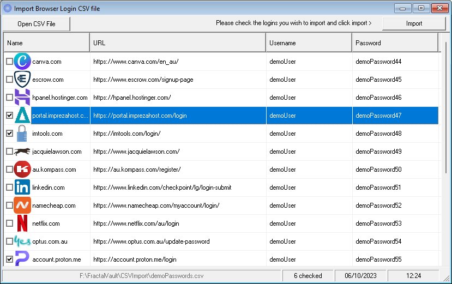Uncheck the imtools.com checkbox
Screen dimensions: 452x284
[x=9, y=133]
